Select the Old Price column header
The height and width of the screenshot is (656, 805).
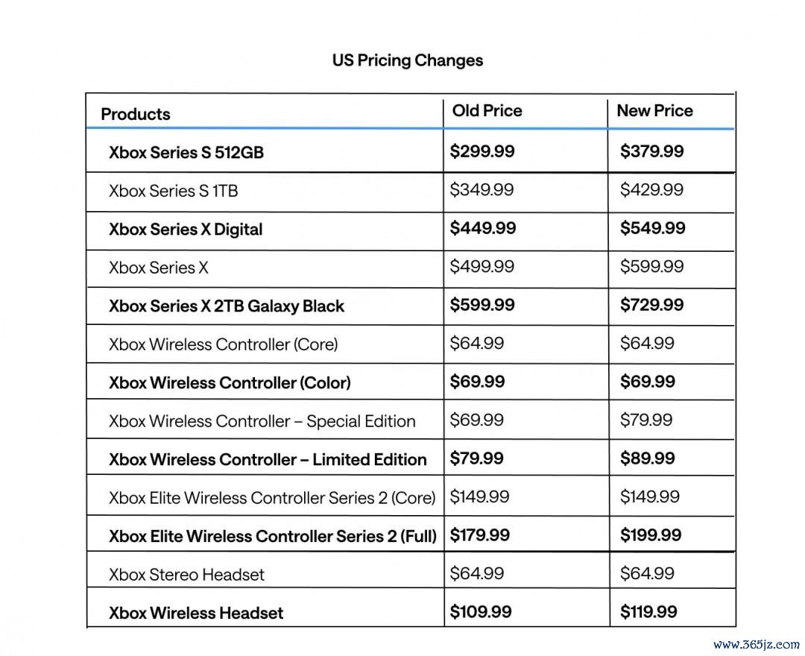pyautogui.click(x=487, y=110)
